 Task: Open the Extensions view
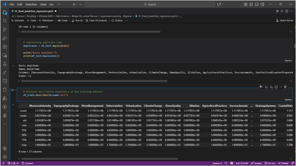click(x=5, y=47)
